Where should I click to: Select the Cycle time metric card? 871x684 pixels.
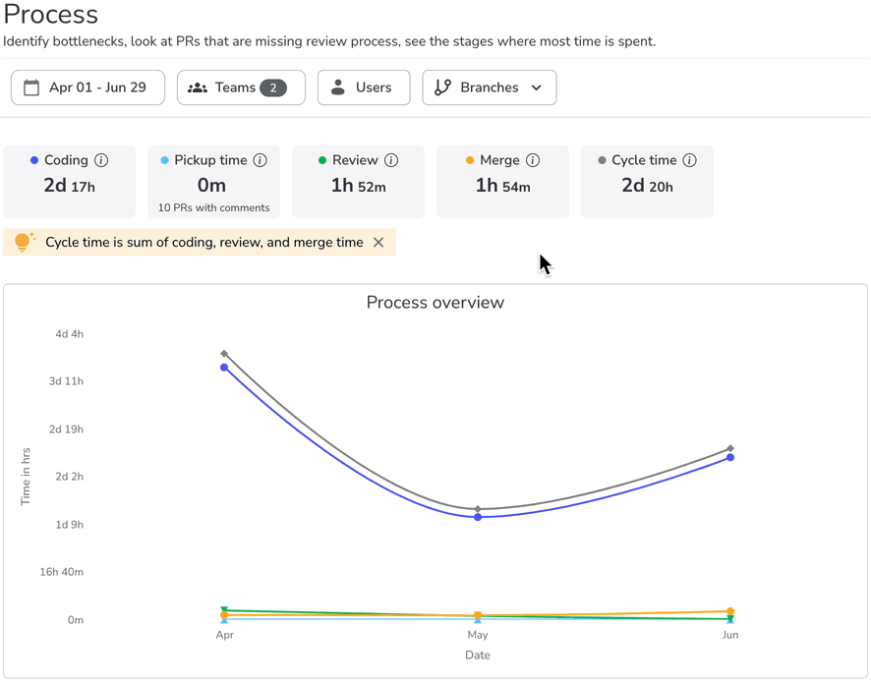pos(647,182)
